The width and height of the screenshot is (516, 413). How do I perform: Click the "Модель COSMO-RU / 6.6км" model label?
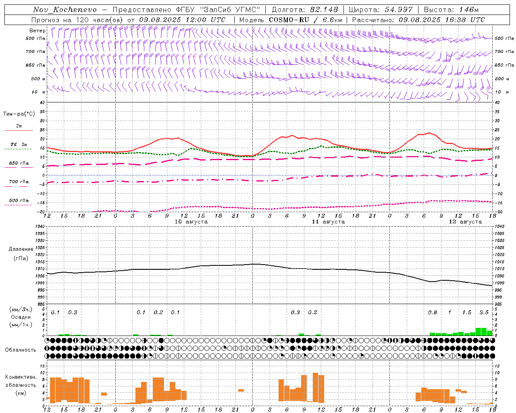coord(290,20)
